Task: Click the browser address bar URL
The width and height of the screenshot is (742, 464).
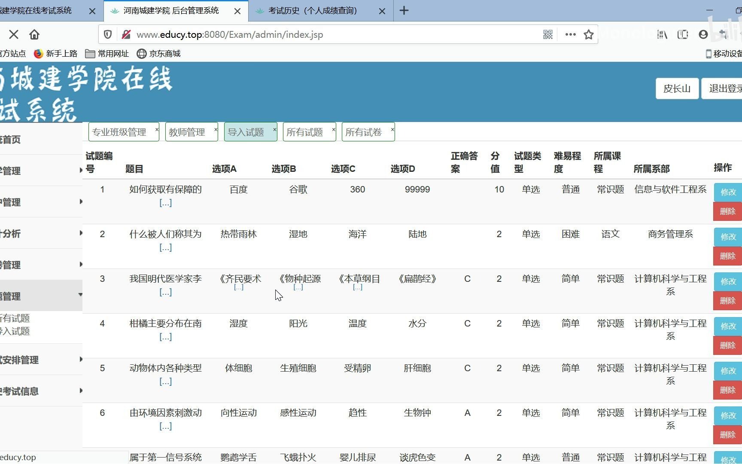Action: (230, 34)
